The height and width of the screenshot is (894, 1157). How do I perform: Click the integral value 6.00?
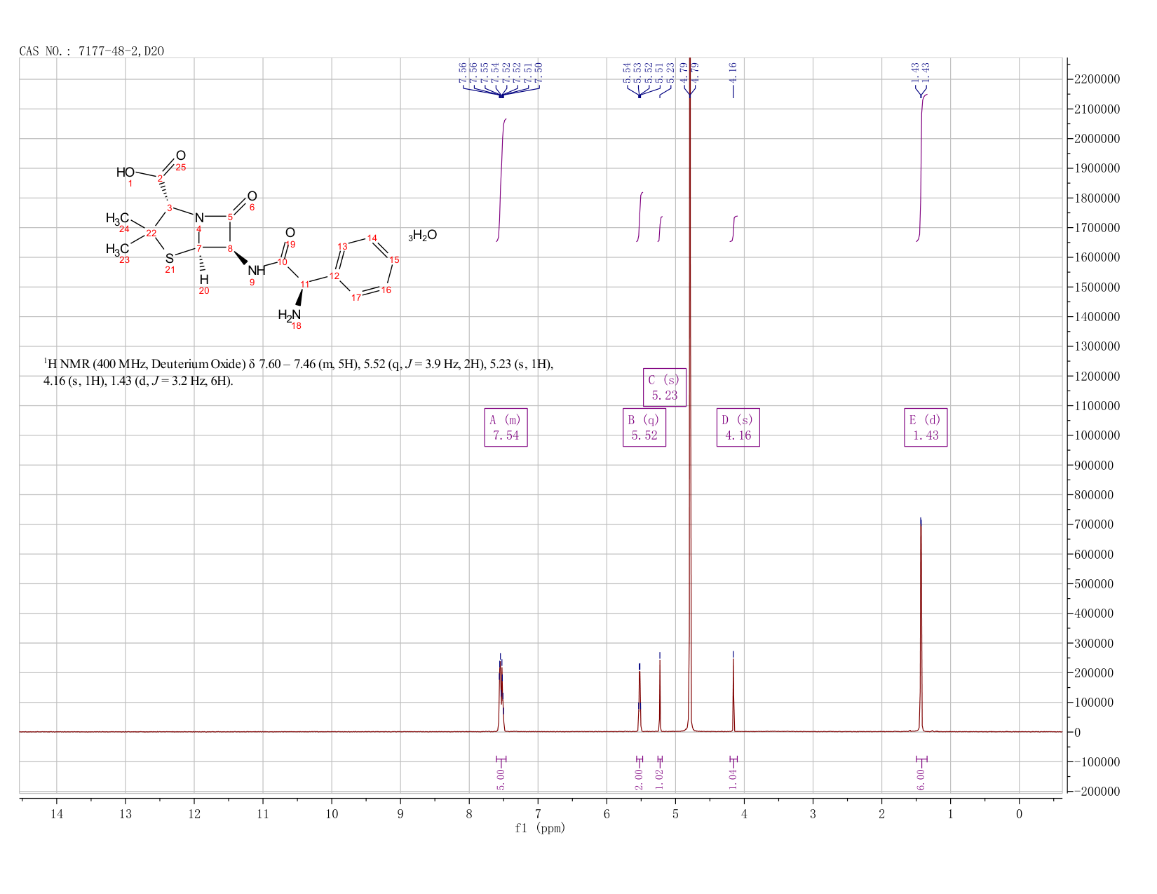[921, 779]
